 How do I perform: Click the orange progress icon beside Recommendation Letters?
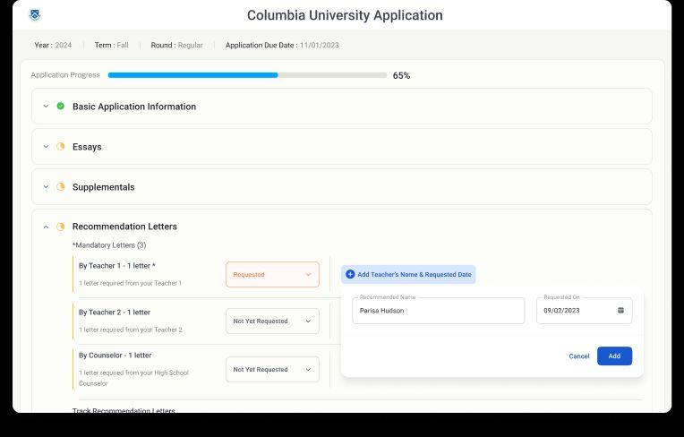pyautogui.click(x=61, y=227)
